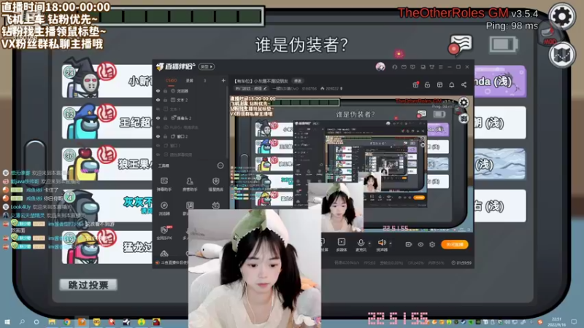The image size is (584, 328).
Task: Show the hidden 文本 1 source
Action: [x=158, y=109]
